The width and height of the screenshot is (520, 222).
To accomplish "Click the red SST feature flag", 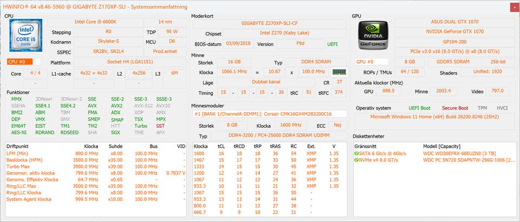I will point(160,126).
